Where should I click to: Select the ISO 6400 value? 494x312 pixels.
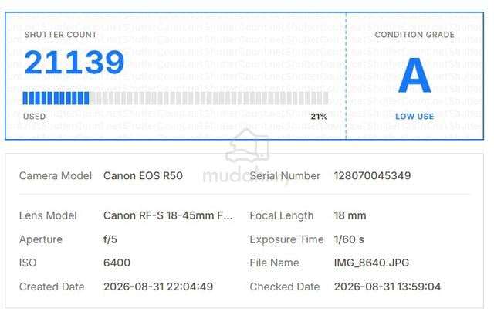coord(117,263)
